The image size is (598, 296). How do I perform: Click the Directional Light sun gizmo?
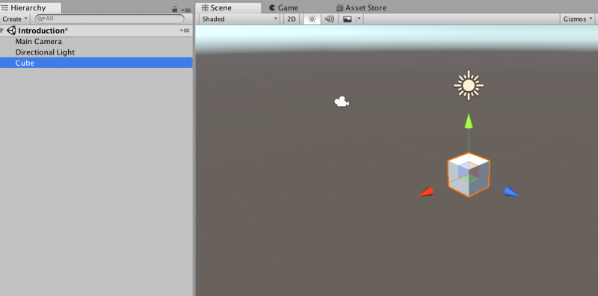[469, 85]
